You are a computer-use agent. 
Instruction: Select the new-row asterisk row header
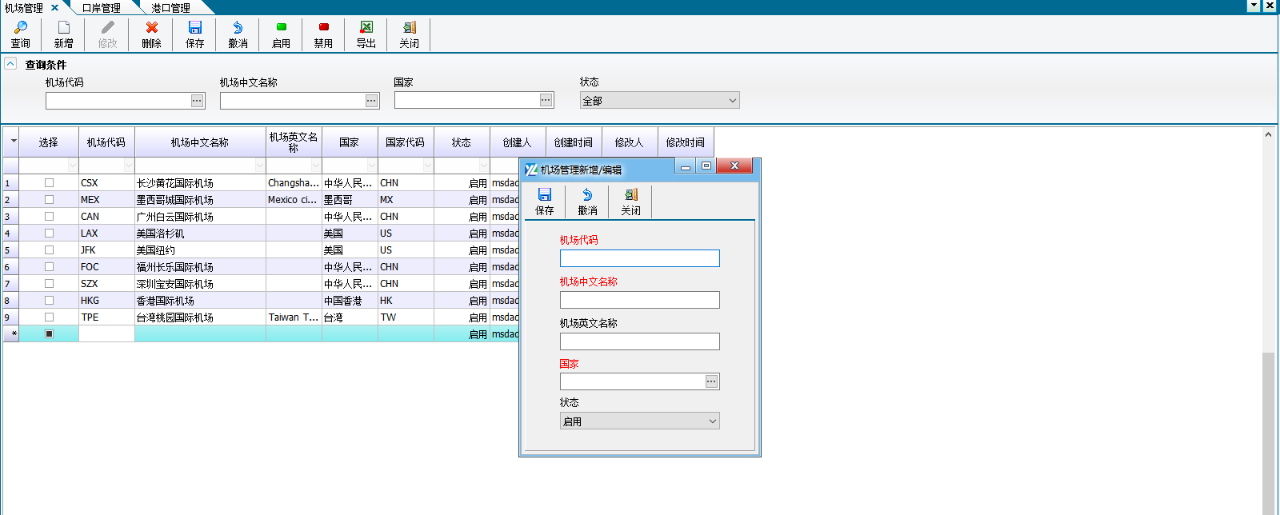pos(10,334)
